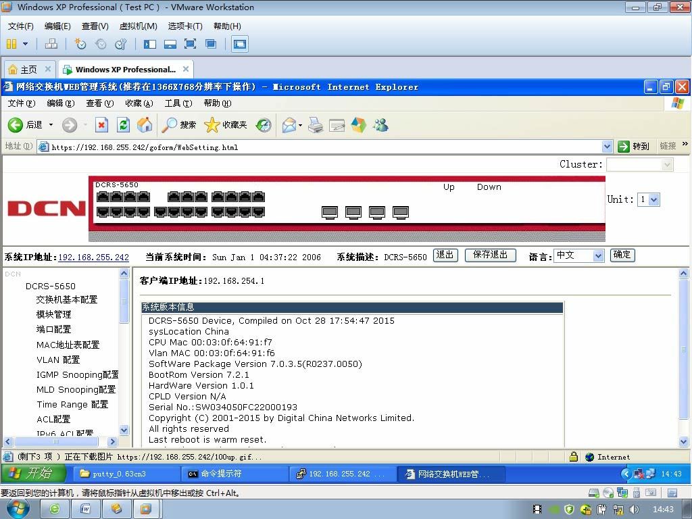The image size is (692, 519).
Task: Take a VMware snapshot icon
Action: 80,44
